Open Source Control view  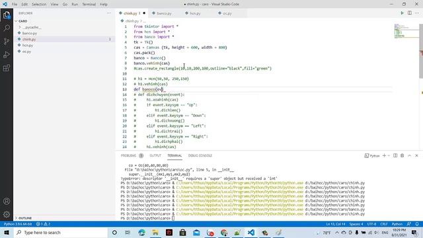[7, 41]
